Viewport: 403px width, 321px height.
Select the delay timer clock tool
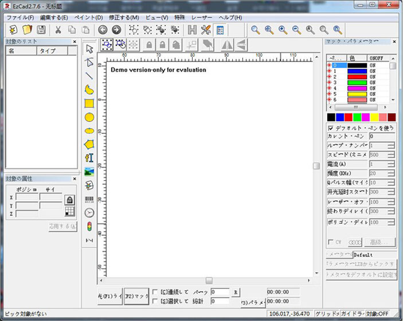tap(89, 213)
